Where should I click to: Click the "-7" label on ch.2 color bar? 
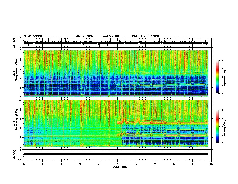coord(222,143)
